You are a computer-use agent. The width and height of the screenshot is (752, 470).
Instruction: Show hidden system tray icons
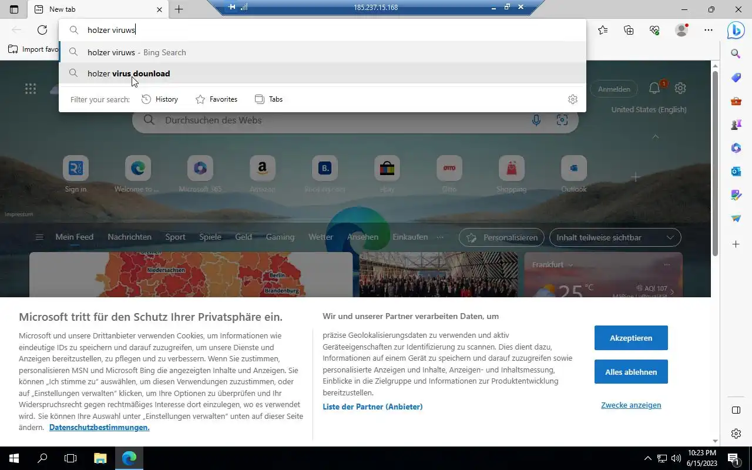click(x=648, y=458)
